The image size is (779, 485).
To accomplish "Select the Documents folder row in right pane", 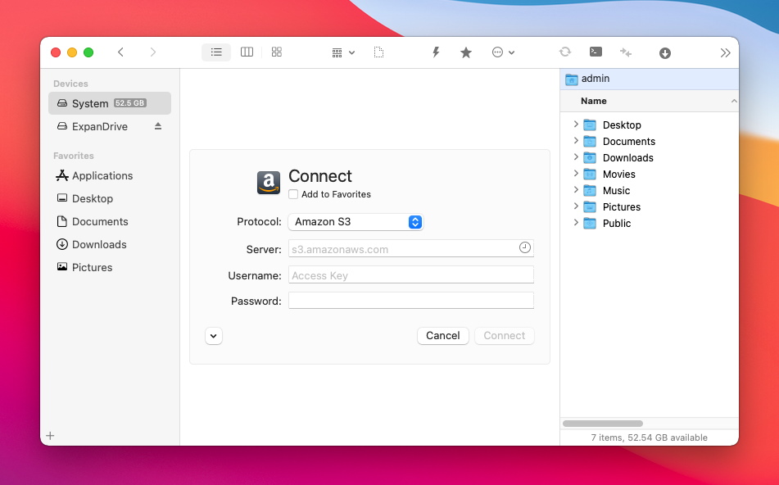I will (650, 141).
